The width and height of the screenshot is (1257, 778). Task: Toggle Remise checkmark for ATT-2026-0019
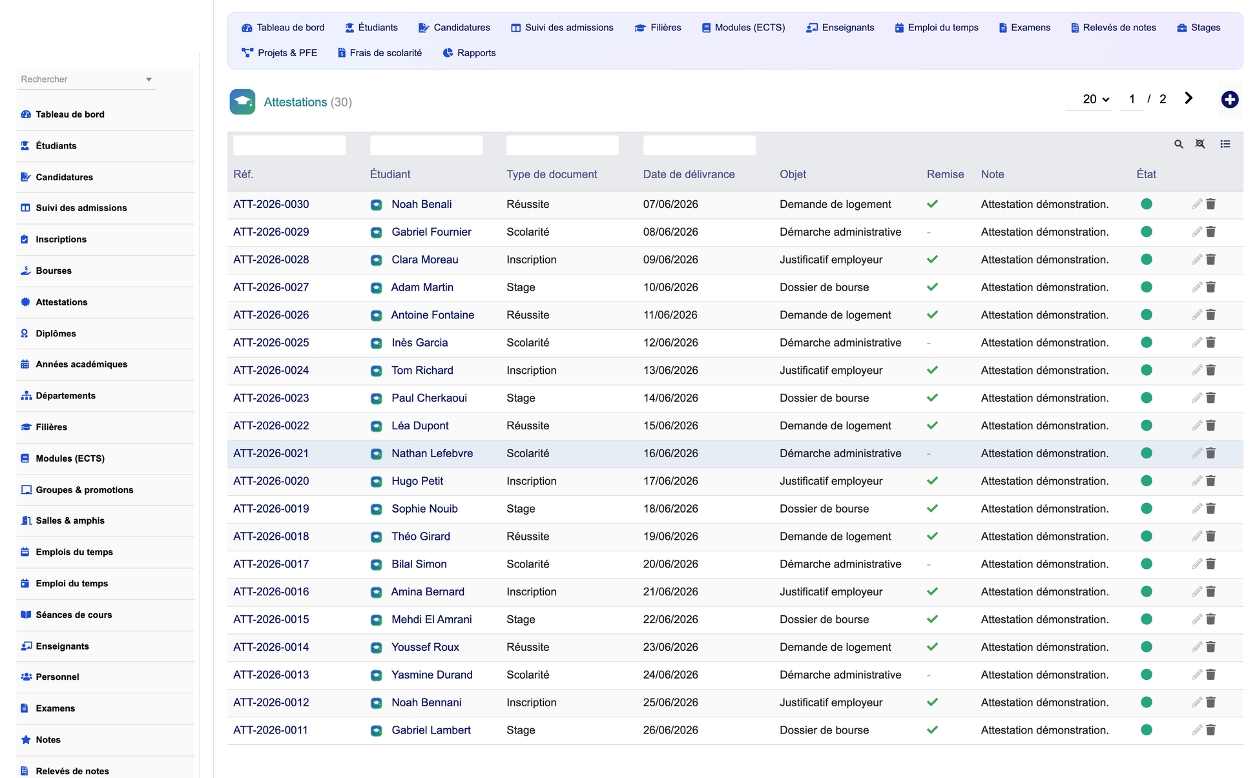(932, 509)
